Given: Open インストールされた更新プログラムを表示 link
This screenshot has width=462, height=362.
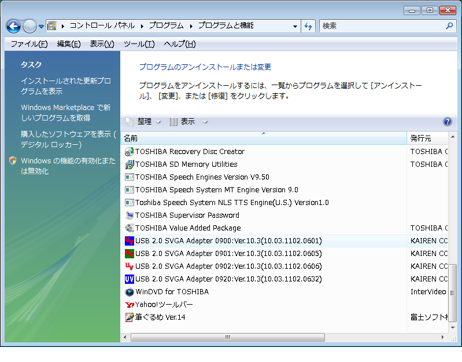Looking at the screenshot, I should pos(66,86).
